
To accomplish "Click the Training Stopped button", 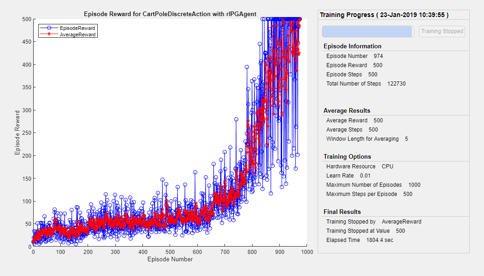I will click(x=442, y=31).
